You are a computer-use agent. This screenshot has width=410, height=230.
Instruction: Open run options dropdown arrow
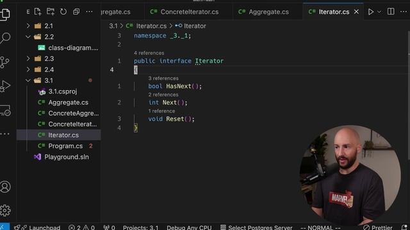point(379,12)
